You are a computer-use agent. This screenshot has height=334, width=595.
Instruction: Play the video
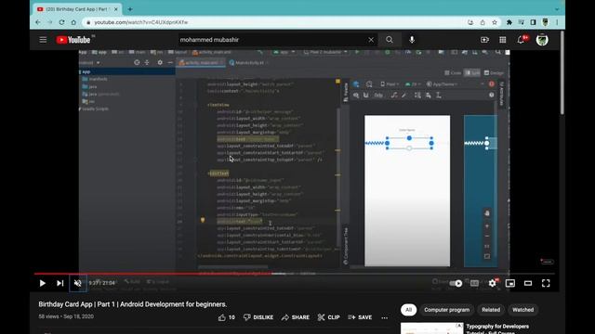point(42,283)
